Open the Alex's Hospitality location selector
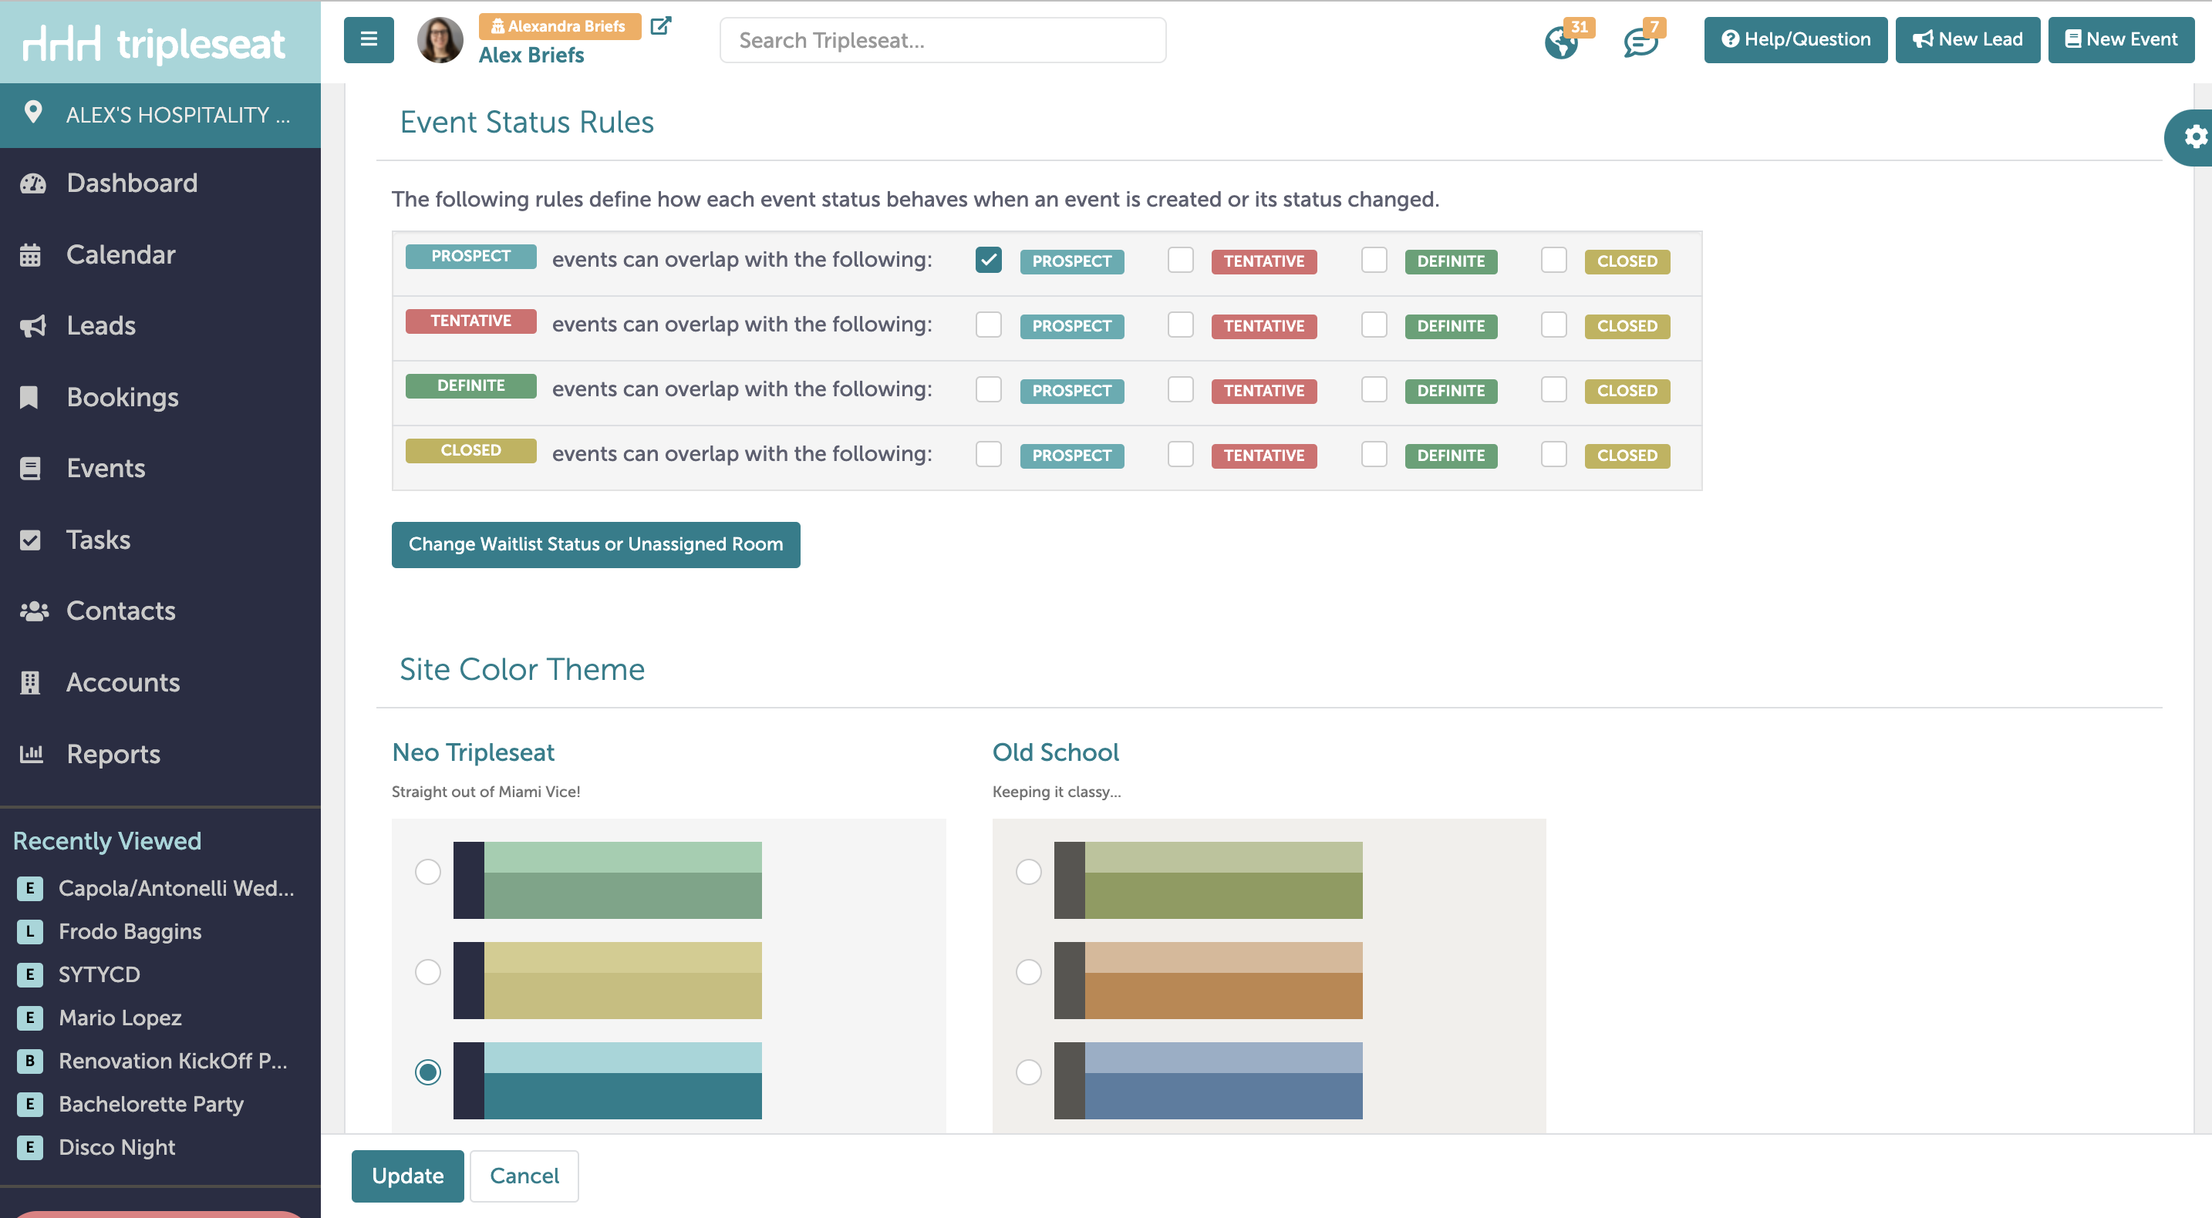The height and width of the screenshot is (1218, 2212). click(x=160, y=115)
